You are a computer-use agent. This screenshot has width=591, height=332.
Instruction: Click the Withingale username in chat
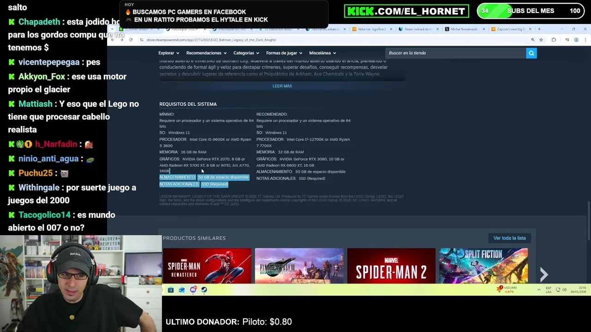point(39,188)
